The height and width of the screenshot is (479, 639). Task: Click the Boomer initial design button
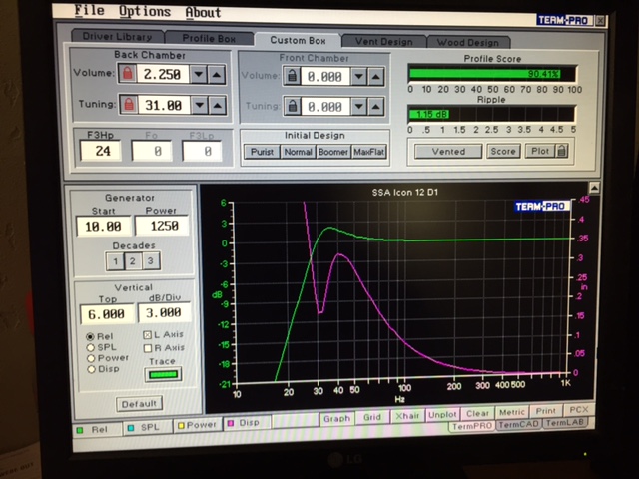coord(333,152)
